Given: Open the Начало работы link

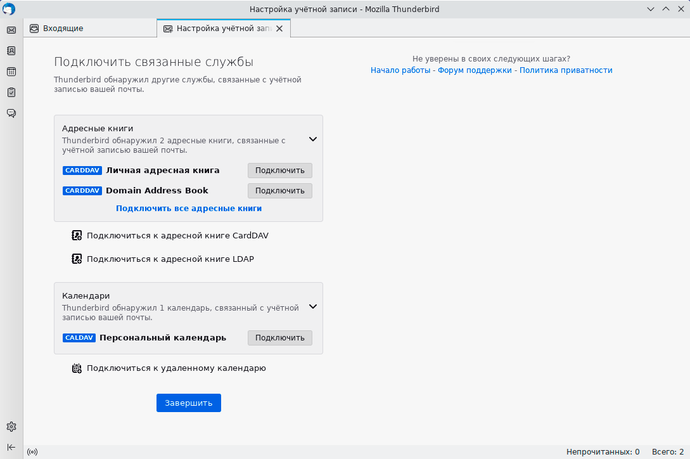Looking at the screenshot, I should point(400,70).
